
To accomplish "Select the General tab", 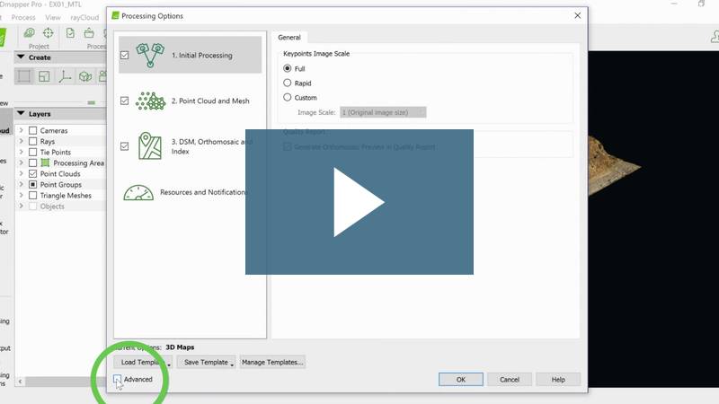I will tap(288, 38).
